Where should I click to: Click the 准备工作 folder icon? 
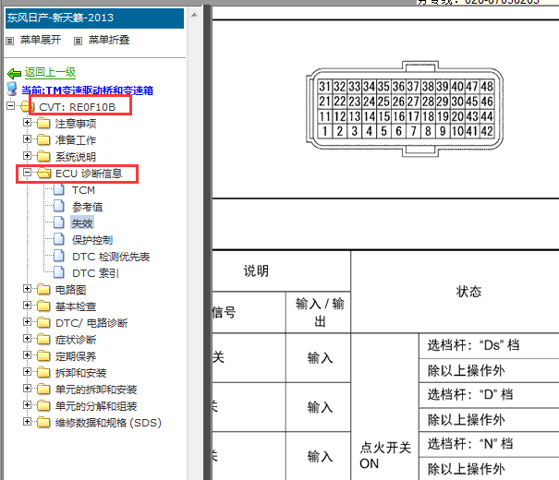(43, 139)
